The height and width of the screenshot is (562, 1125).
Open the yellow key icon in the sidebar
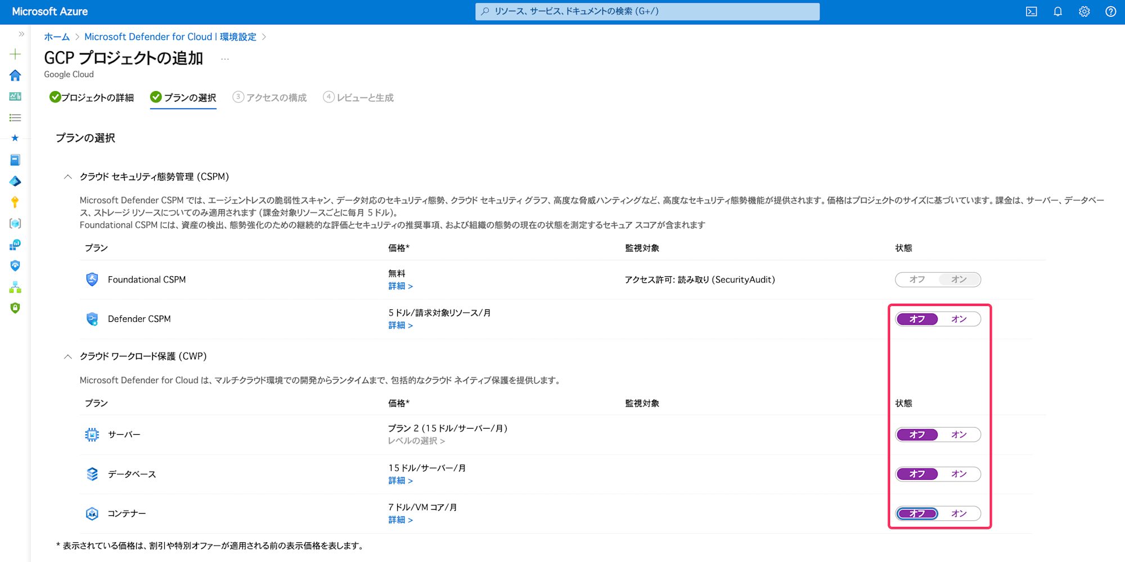tap(15, 202)
